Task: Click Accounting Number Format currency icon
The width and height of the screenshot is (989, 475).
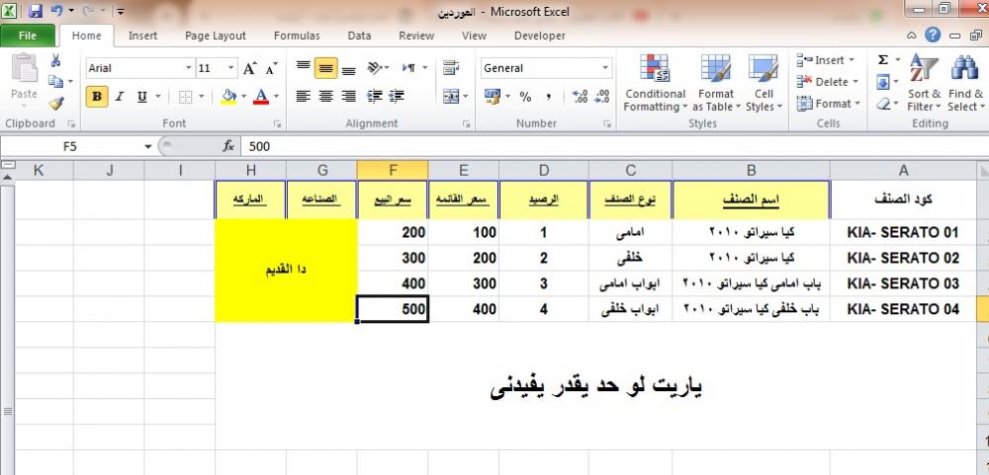Action: pyautogui.click(x=492, y=96)
